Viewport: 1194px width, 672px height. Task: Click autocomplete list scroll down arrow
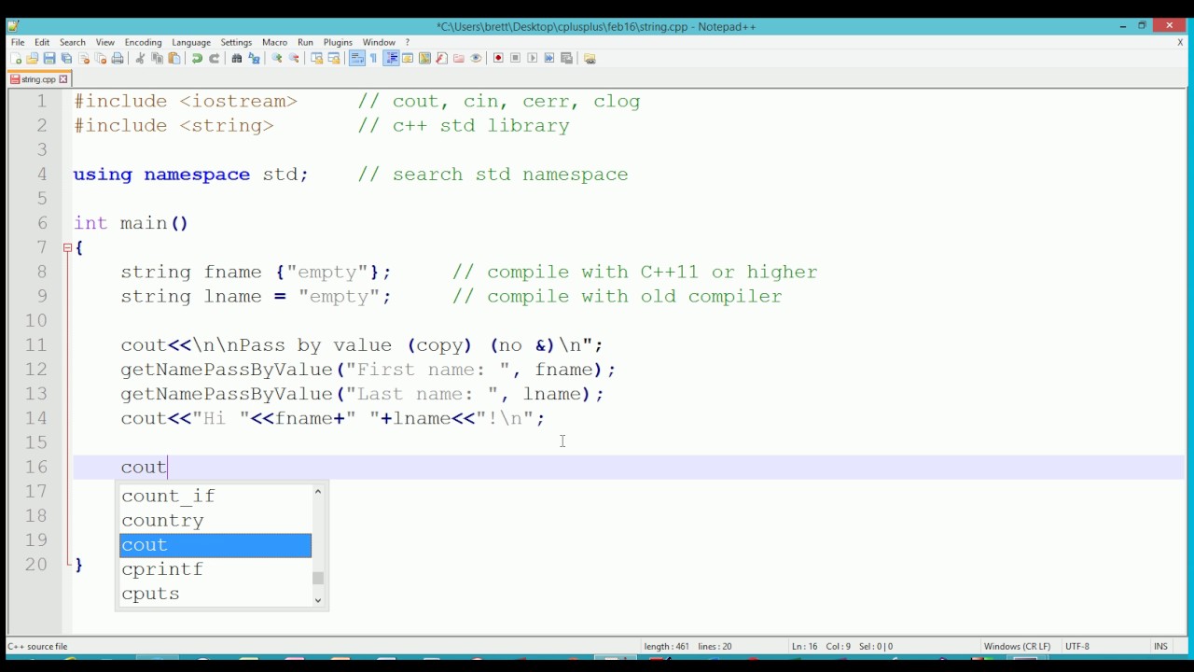(318, 600)
